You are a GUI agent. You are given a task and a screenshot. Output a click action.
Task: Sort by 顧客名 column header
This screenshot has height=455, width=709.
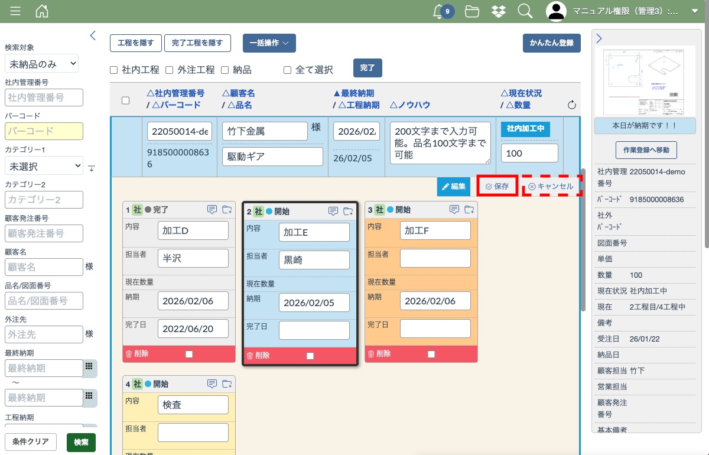pos(238,93)
